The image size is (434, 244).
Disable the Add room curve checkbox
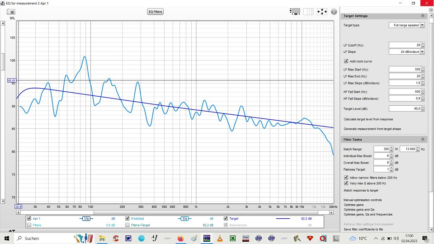(x=346, y=61)
